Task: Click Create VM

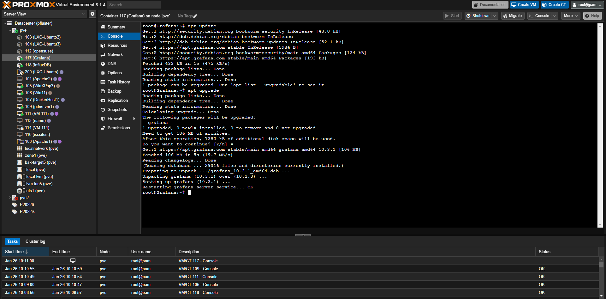Action: 524,5
